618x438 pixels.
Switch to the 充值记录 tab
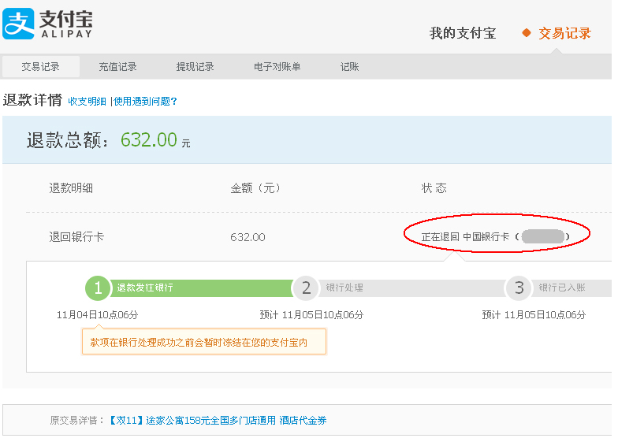pos(117,67)
